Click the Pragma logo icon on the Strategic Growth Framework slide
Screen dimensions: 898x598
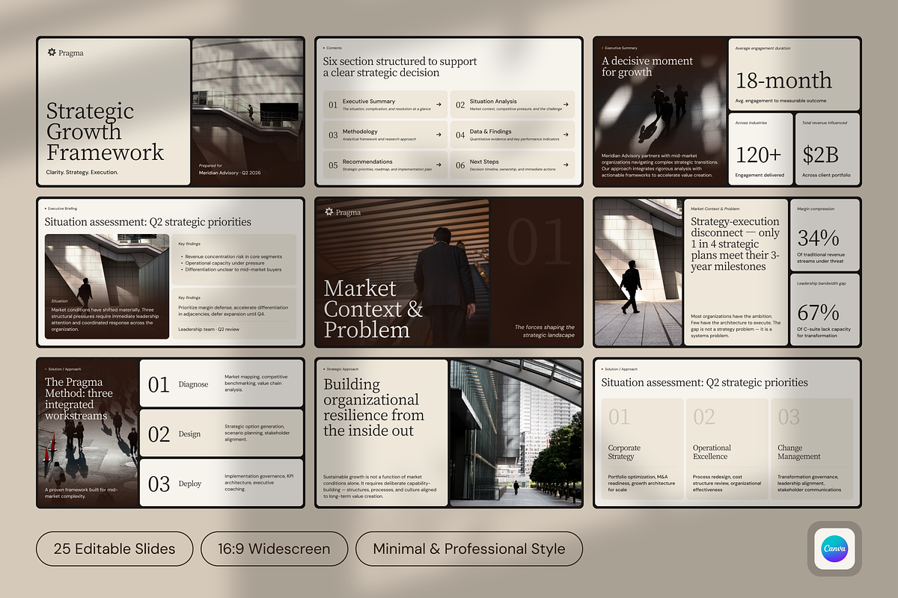click(x=52, y=52)
